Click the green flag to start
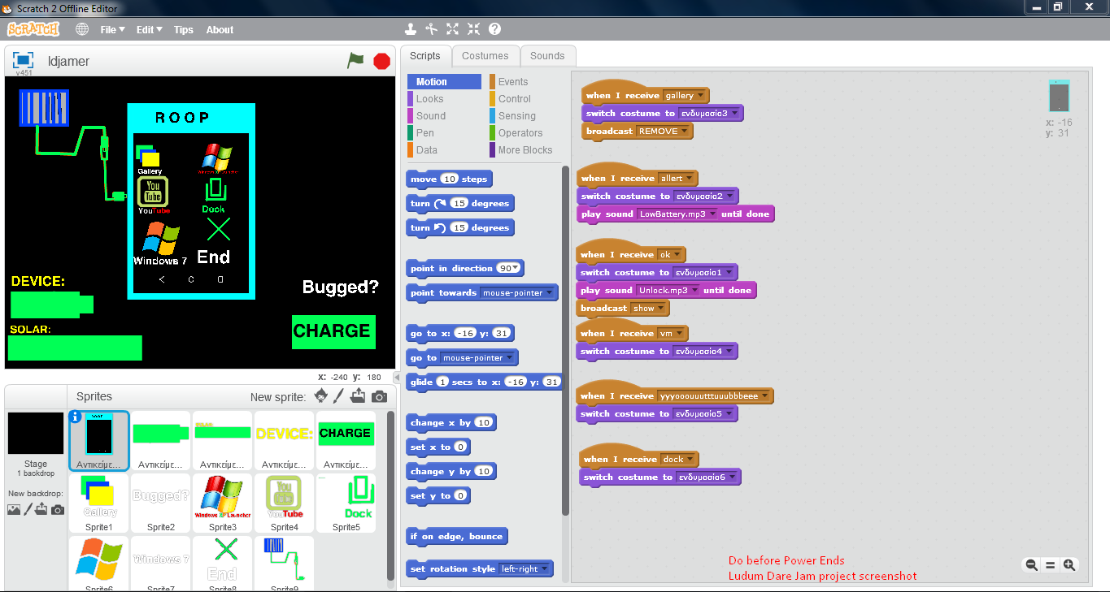This screenshot has width=1110, height=592. coord(355,61)
